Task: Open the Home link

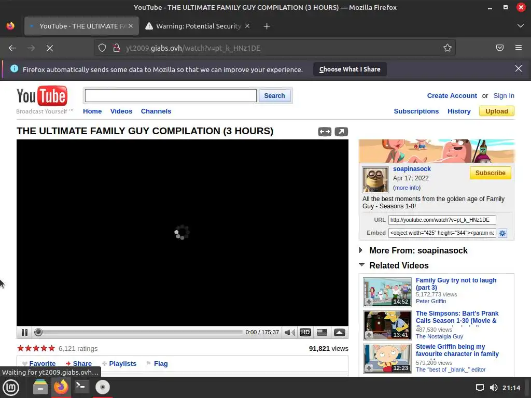Action: [x=92, y=111]
